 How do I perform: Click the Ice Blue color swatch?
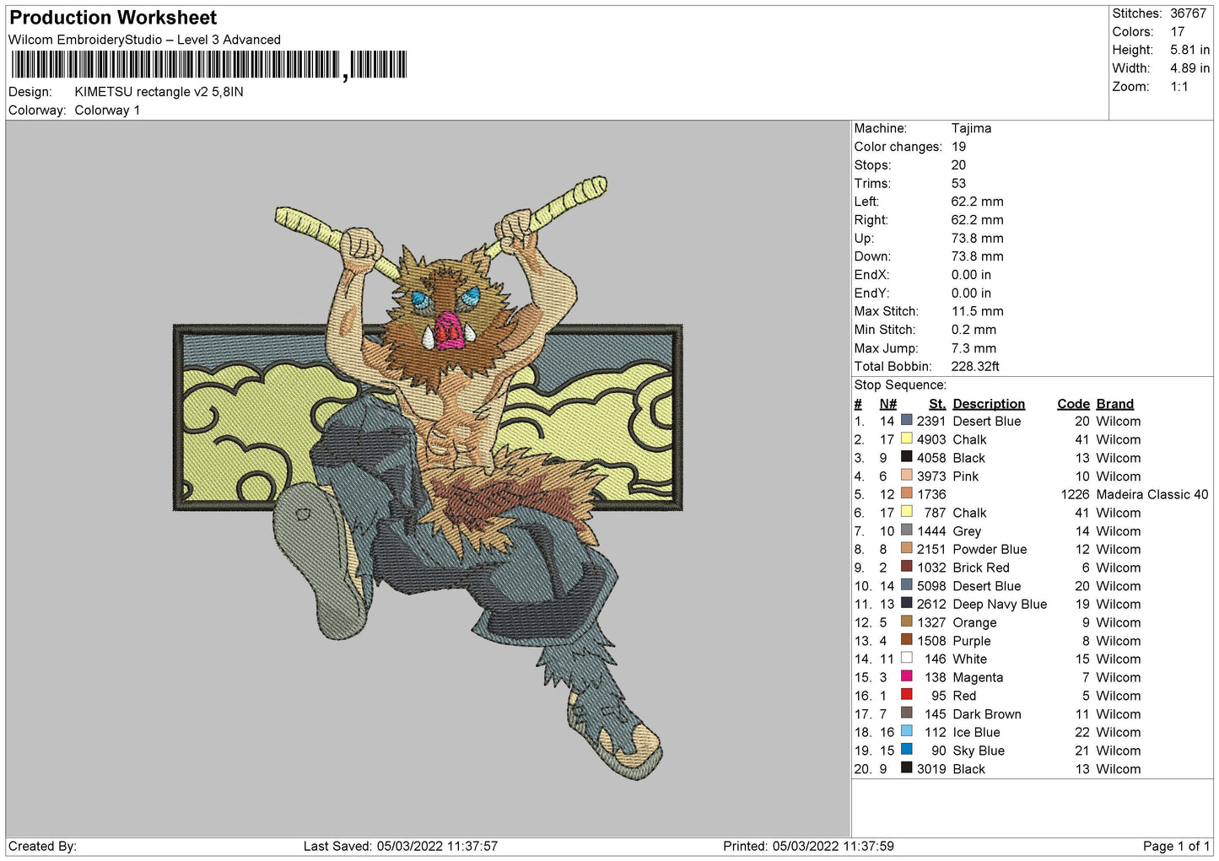click(x=907, y=731)
